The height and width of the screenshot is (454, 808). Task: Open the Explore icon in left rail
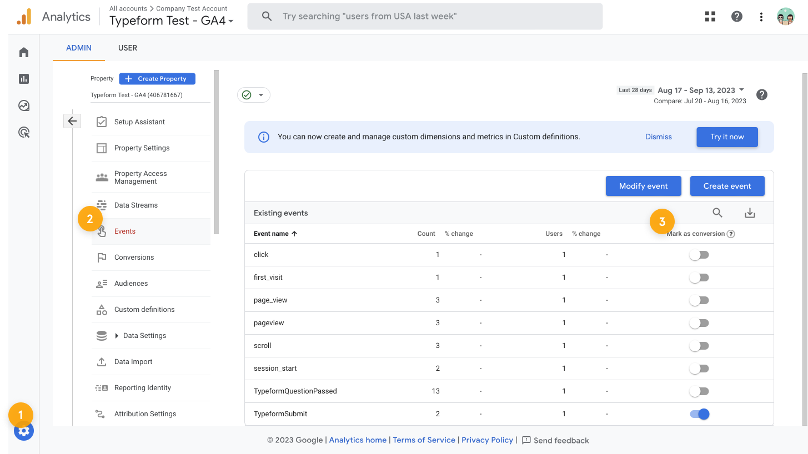point(24,105)
